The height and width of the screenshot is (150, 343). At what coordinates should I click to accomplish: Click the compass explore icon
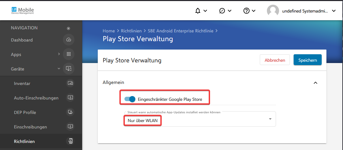pyautogui.click(x=222, y=11)
